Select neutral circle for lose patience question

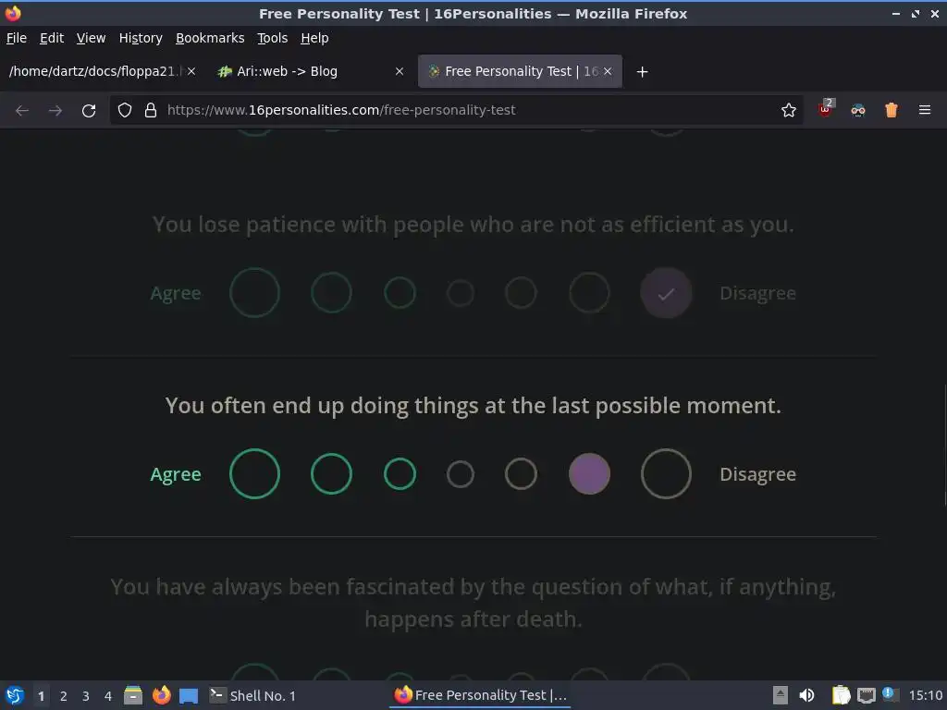point(461,293)
